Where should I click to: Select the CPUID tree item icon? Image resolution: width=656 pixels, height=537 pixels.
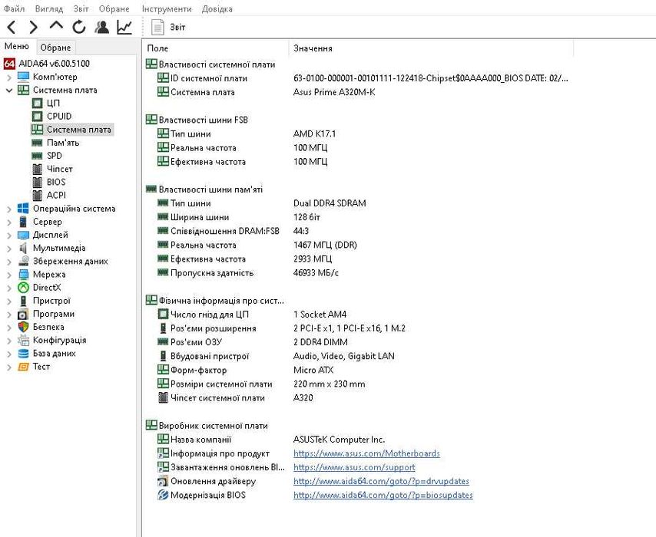pos(37,116)
